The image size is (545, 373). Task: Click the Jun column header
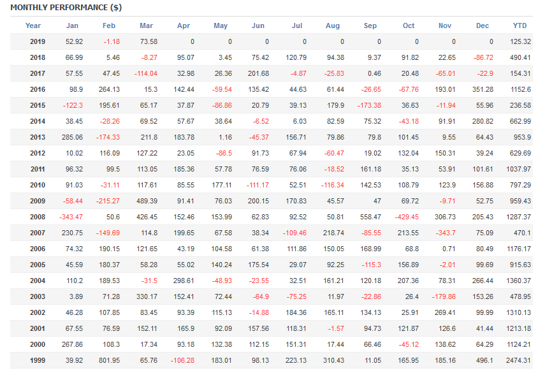[258, 26]
